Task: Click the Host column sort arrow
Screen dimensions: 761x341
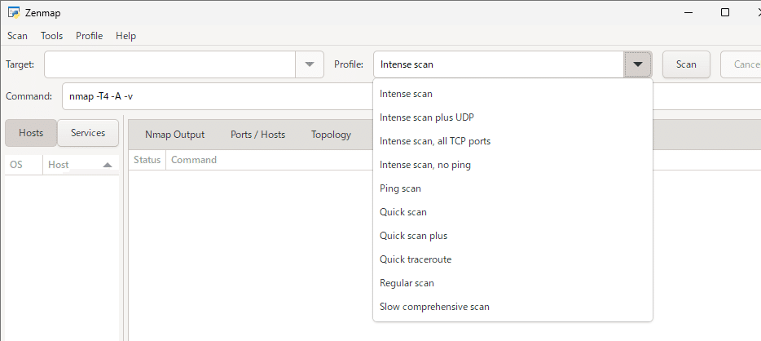Action: pyautogui.click(x=108, y=165)
